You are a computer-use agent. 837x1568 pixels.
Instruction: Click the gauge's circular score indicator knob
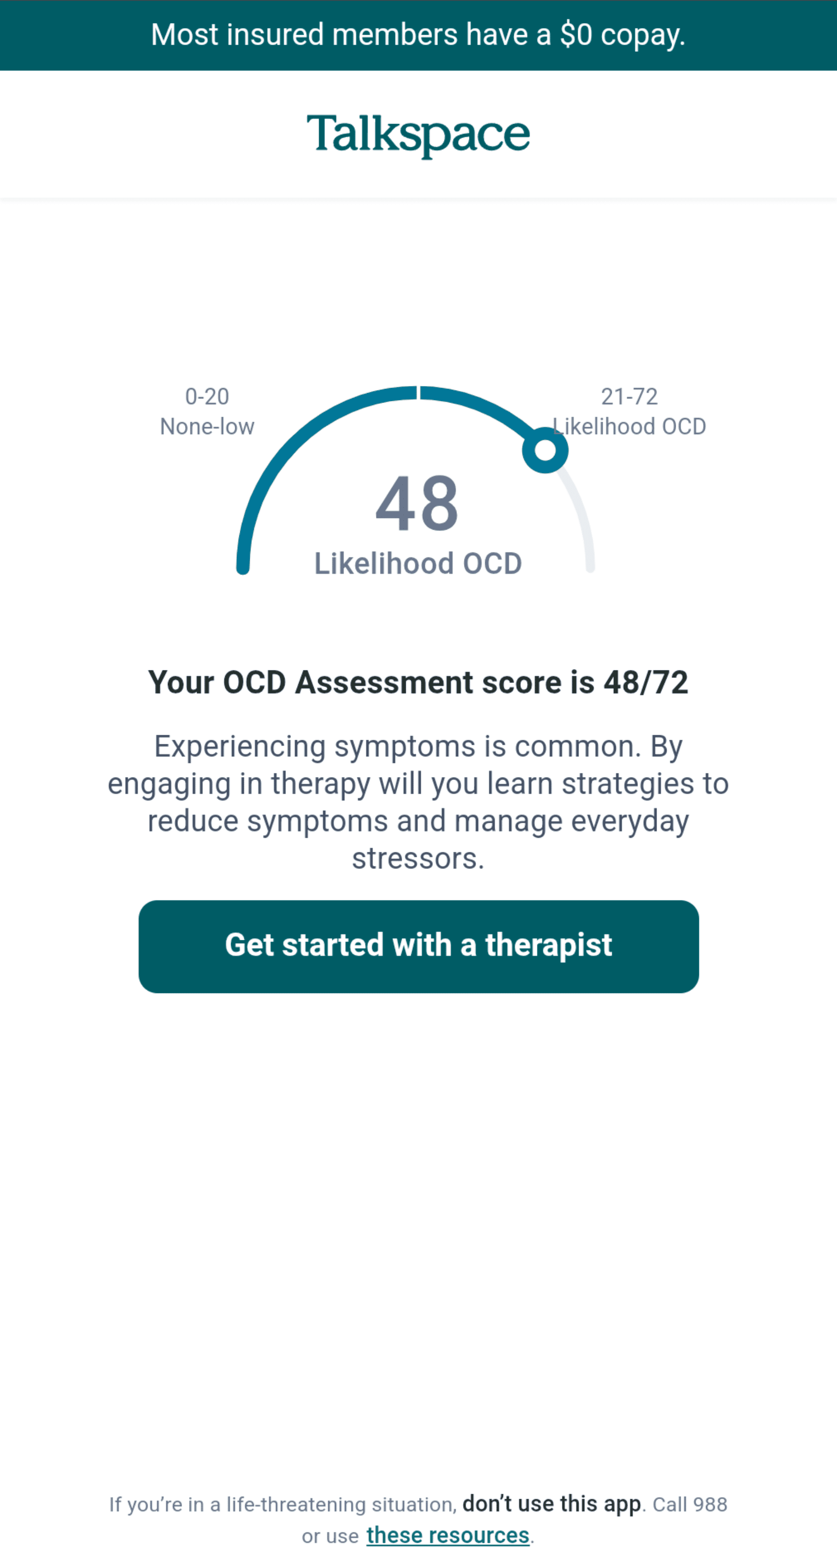545,450
